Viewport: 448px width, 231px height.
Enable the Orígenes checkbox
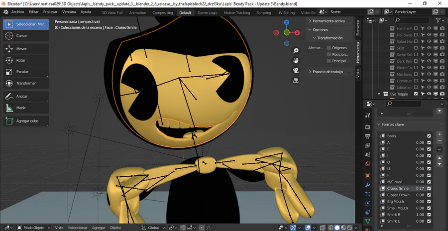[329, 48]
